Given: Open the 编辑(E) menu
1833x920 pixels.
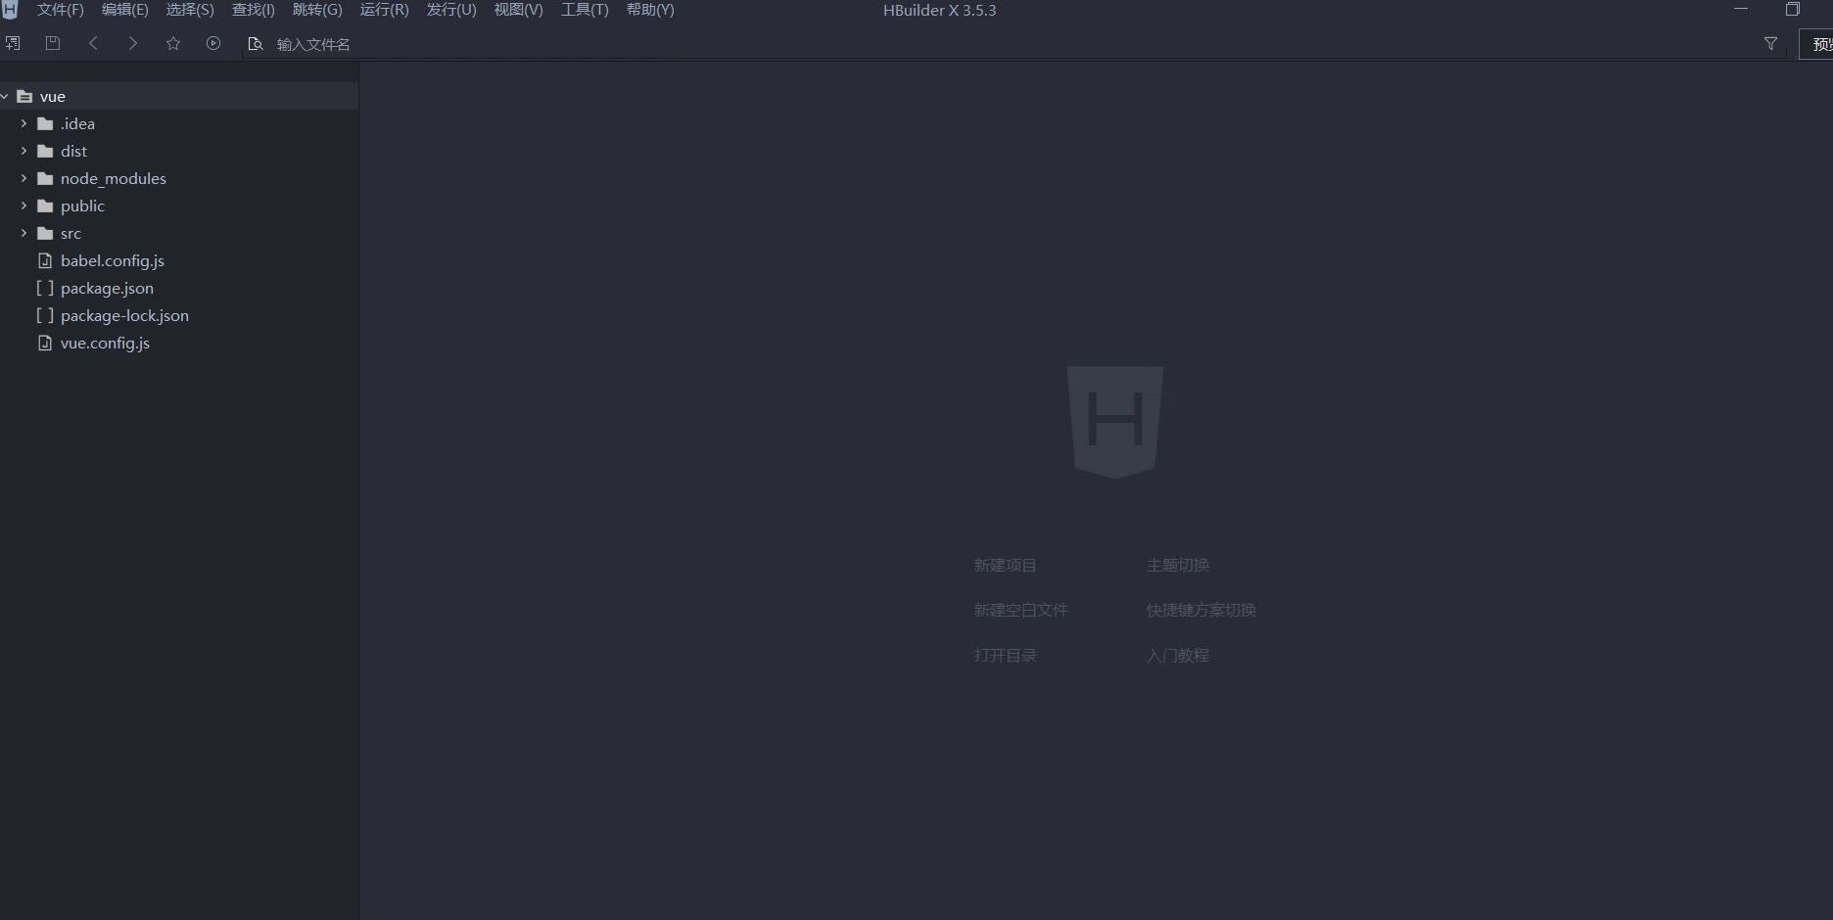Looking at the screenshot, I should click(x=125, y=10).
